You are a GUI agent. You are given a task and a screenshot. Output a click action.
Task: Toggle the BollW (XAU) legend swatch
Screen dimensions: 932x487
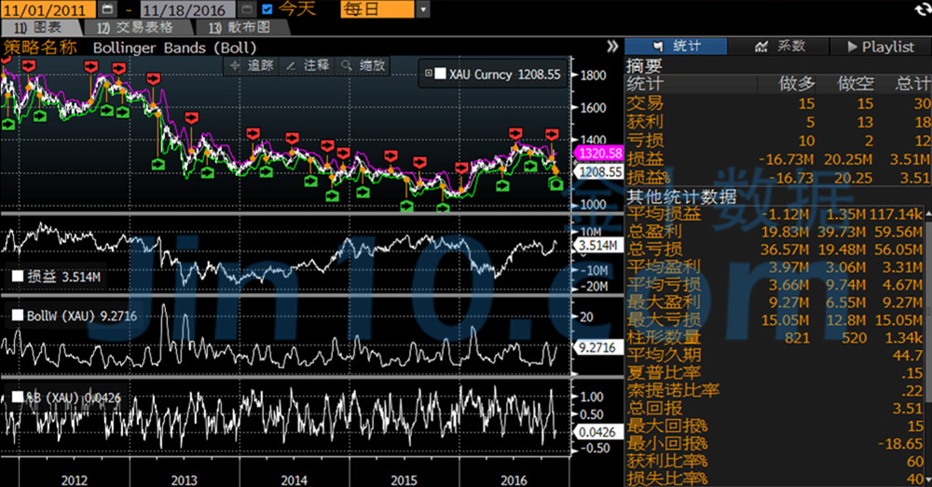17,317
